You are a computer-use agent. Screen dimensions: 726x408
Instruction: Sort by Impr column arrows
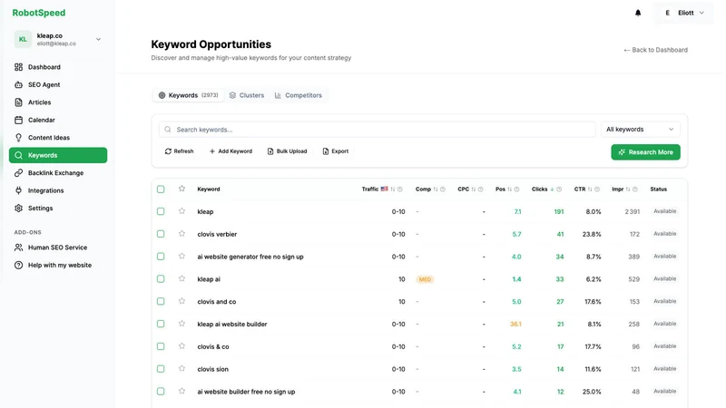coord(627,189)
